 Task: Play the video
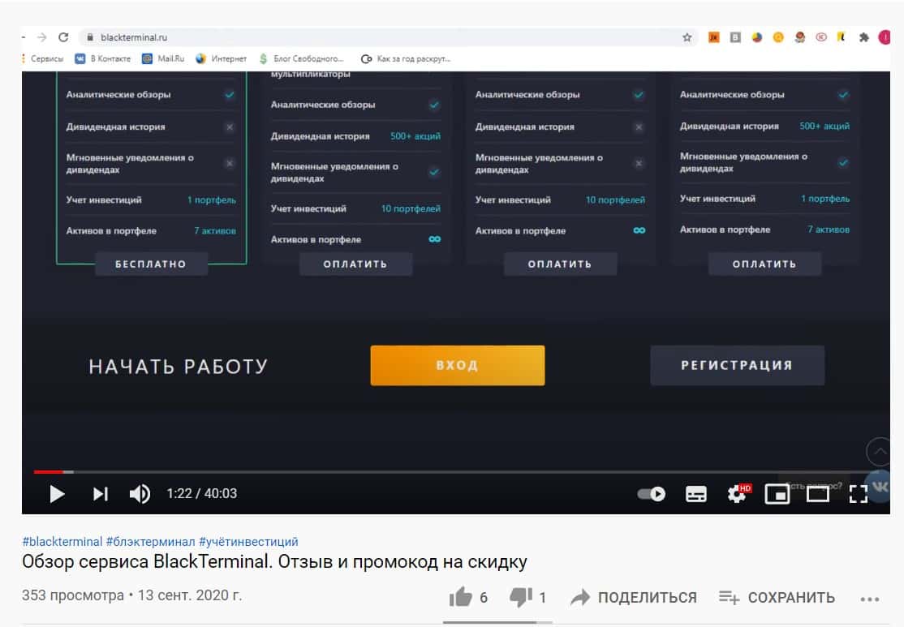point(57,494)
